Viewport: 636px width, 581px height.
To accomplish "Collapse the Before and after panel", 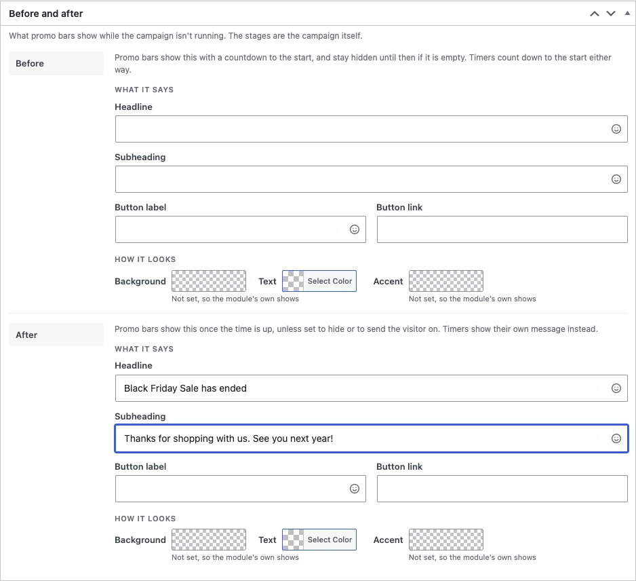I will point(627,14).
